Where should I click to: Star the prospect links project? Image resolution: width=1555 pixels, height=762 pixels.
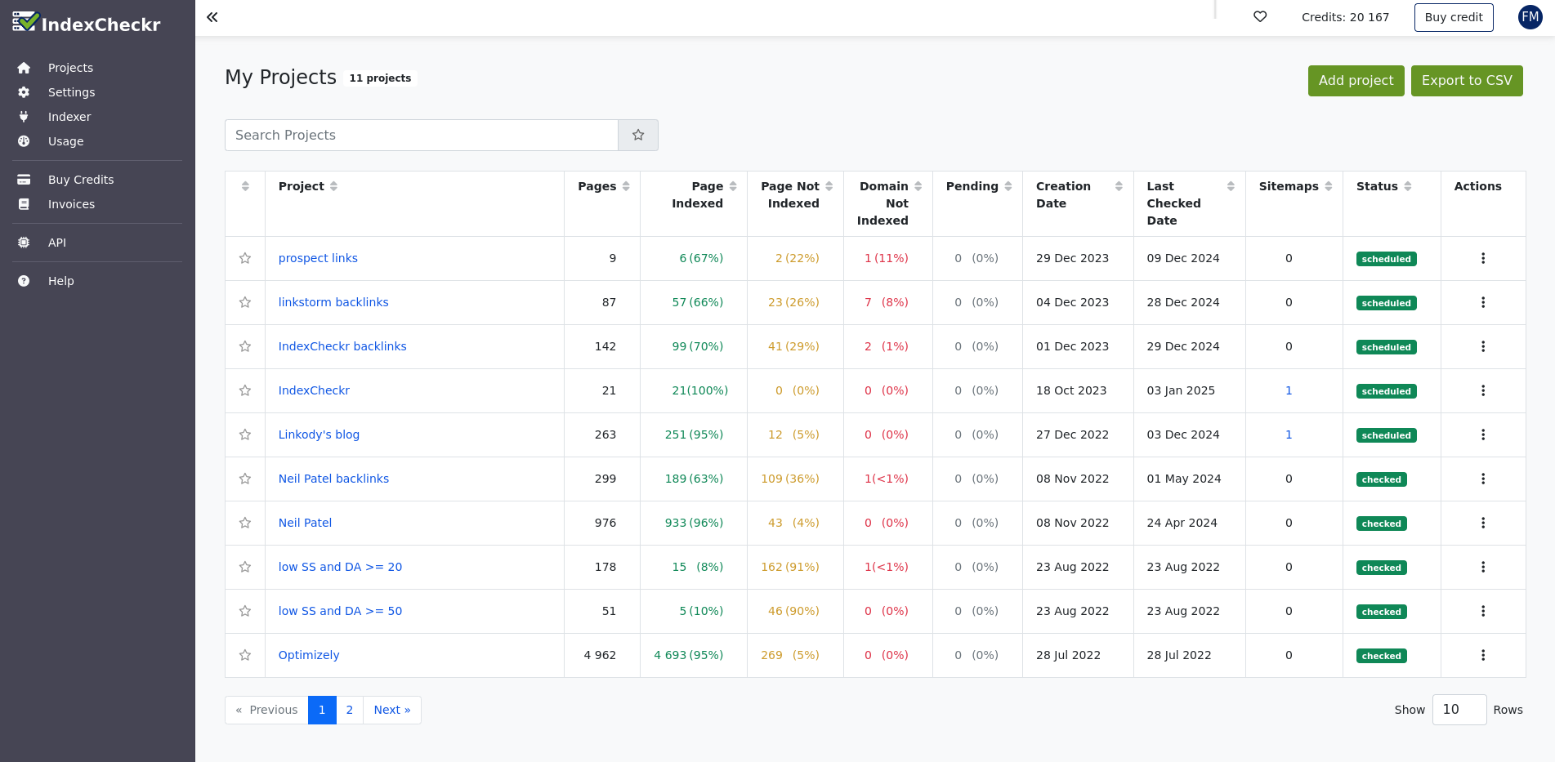245,258
